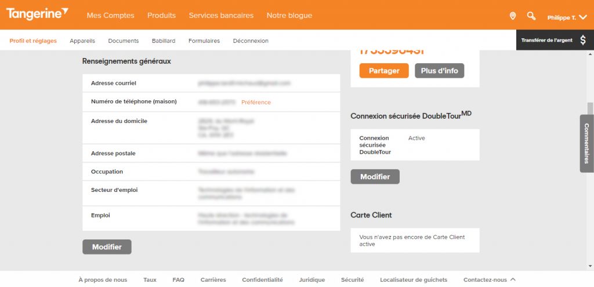
Task: Click the Tangerine logo
Action: tap(37, 14)
